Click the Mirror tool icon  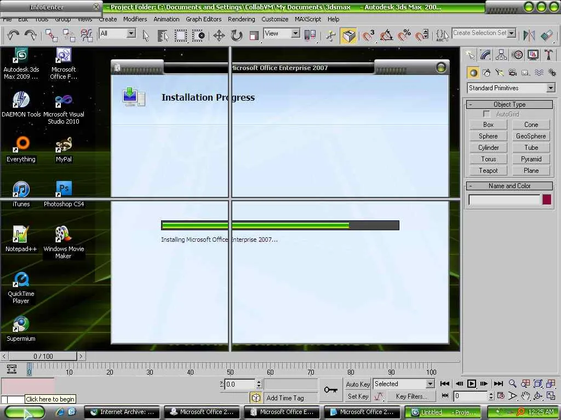(x=529, y=36)
